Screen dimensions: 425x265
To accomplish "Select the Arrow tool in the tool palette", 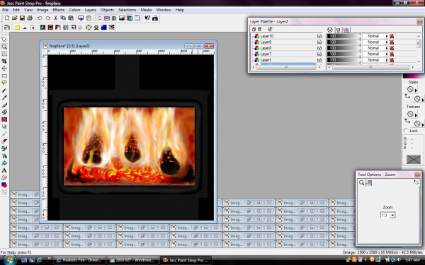I will pos(4,40).
